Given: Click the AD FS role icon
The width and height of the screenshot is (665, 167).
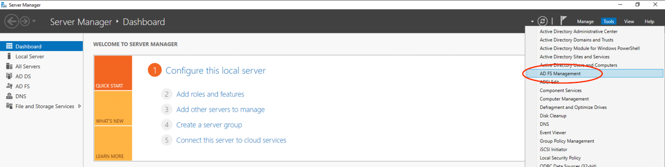Looking at the screenshot, I should pos(9,86).
